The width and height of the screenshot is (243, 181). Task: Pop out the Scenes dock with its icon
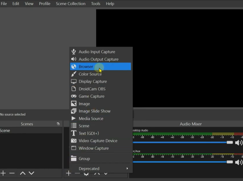click(58, 124)
